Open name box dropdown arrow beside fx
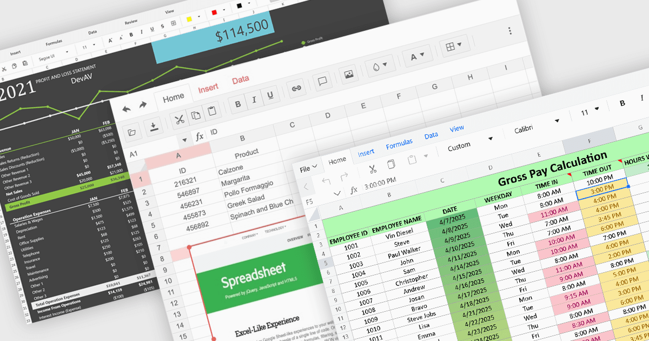This screenshot has width=649, height=341. click(x=184, y=140)
